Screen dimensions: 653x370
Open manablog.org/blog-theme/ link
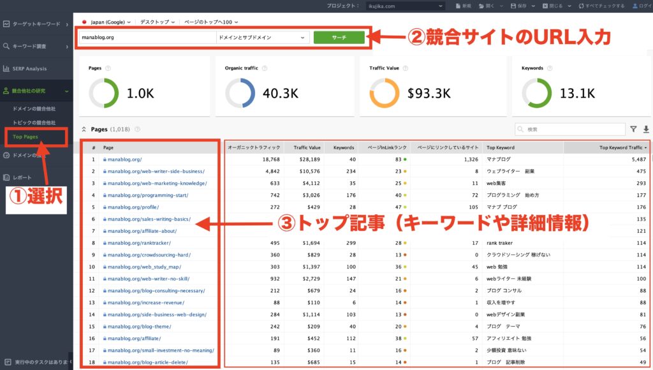139,327
